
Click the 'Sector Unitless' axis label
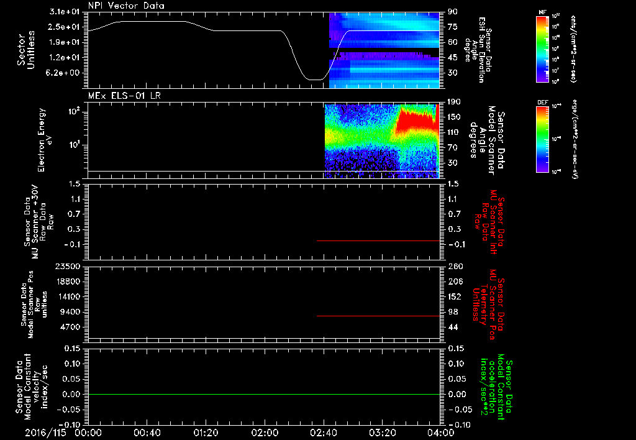coord(26,50)
